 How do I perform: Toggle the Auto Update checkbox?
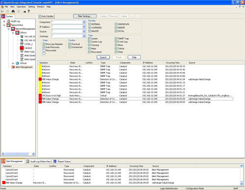click(x=40, y=16)
